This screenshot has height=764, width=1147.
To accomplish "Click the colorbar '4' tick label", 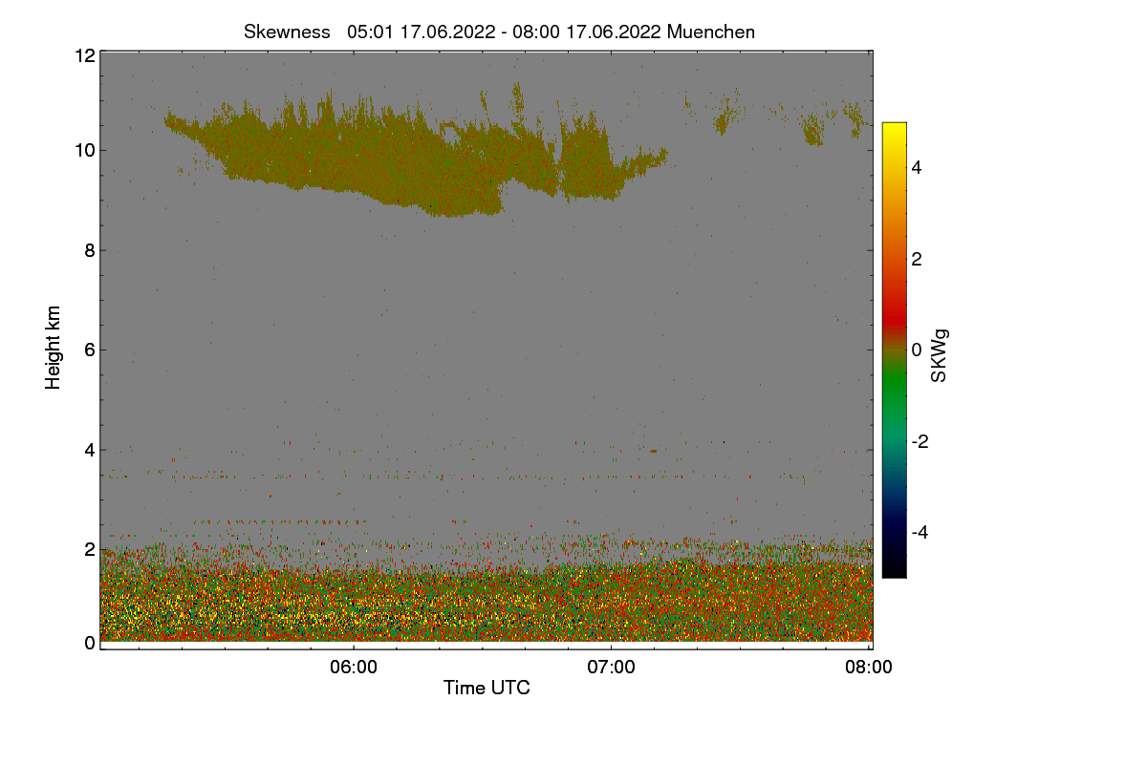I will [917, 167].
